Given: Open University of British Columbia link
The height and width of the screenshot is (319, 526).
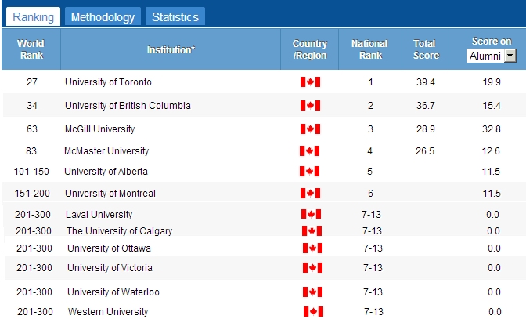Looking at the screenshot, I should tap(128, 106).
